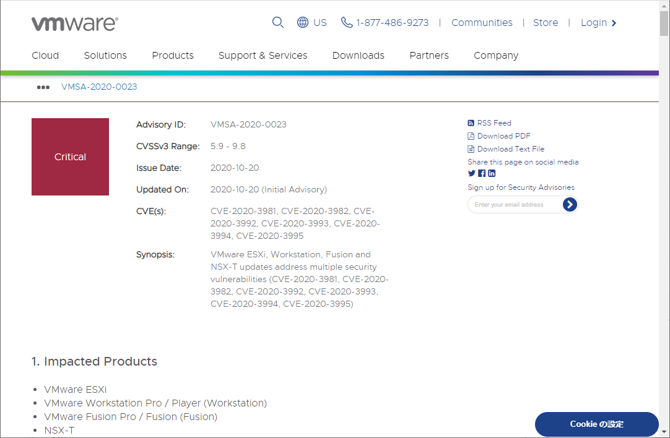Click the CVSSv3 Range value 5.9 - 9.8
This screenshot has width=670, height=438.
tap(228, 146)
